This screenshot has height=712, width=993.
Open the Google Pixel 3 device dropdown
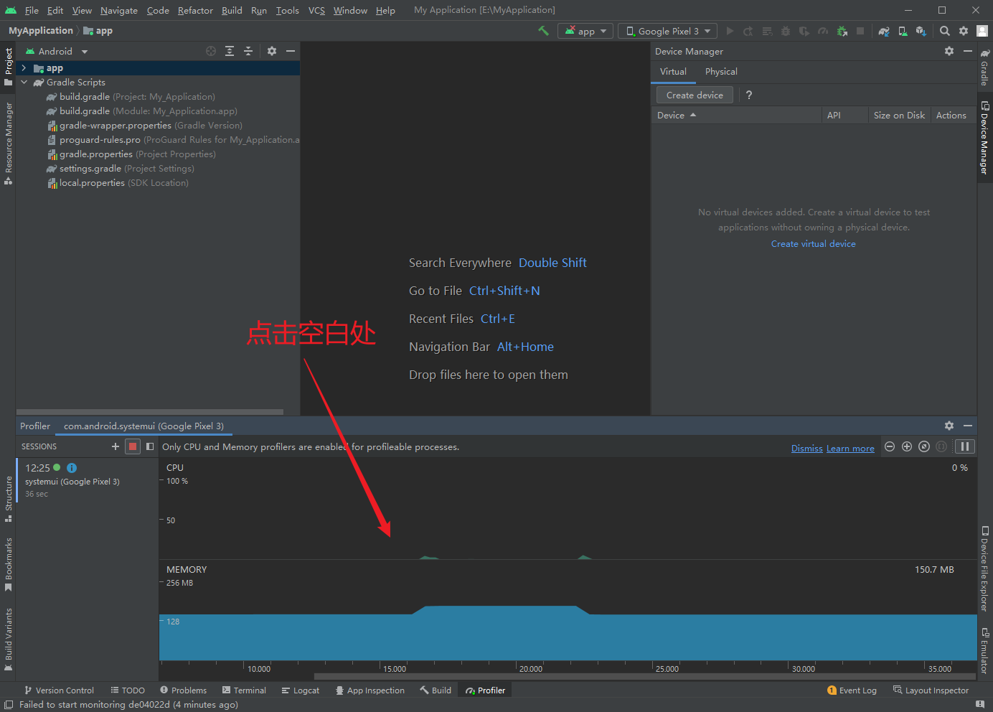(x=668, y=31)
